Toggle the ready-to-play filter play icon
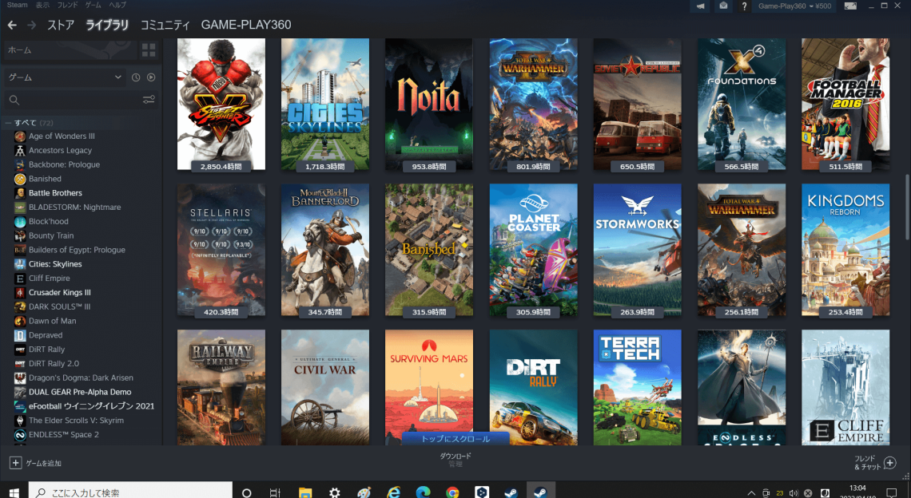The image size is (911, 498). (x=150, y=77)
